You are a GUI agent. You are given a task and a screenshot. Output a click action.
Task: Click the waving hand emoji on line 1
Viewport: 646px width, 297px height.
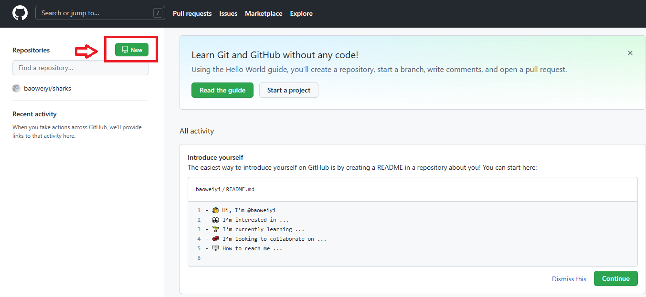click(215, 210)
